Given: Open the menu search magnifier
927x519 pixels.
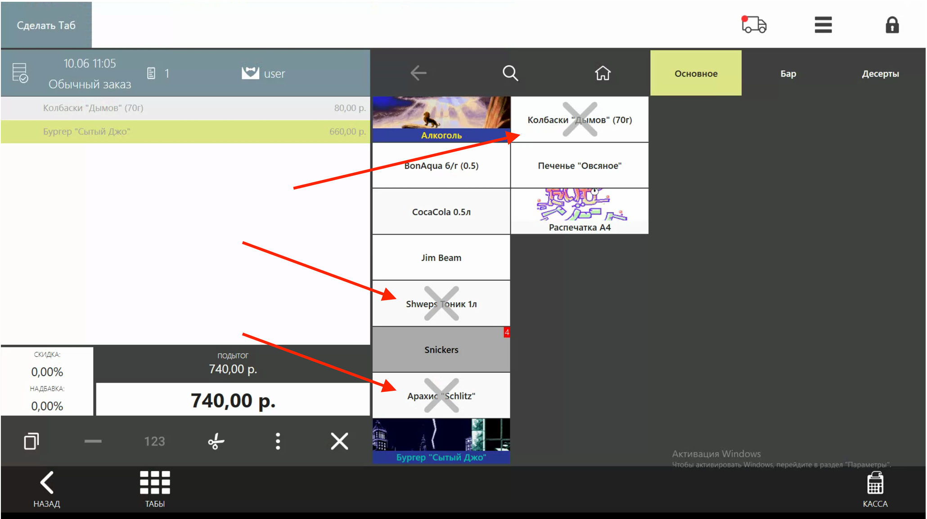Looking at the screenshot, I should [510, 73].
